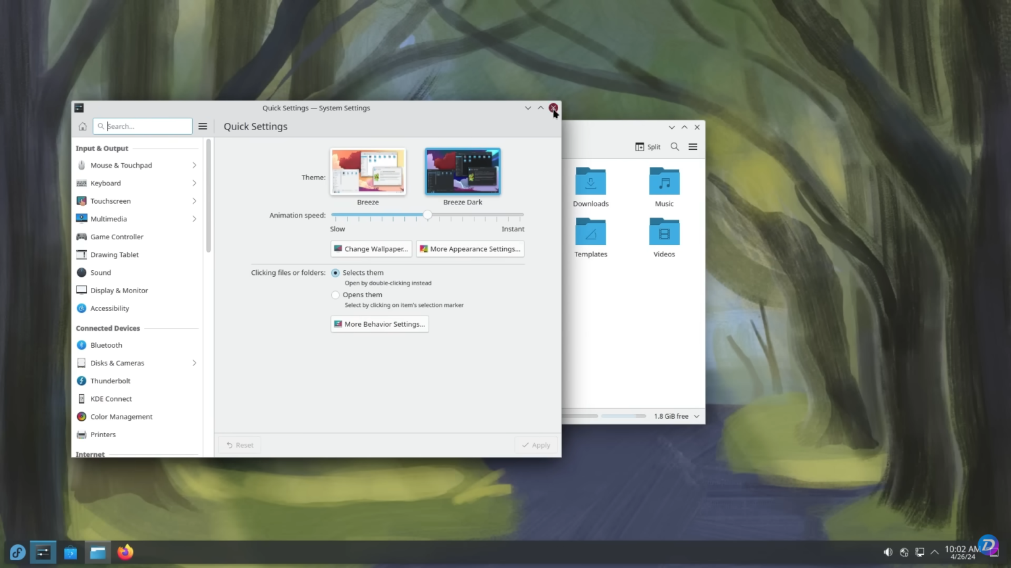Open the search icon in Dolphin toolbar
Screen dimensions: 1011x568
[675, 147]
